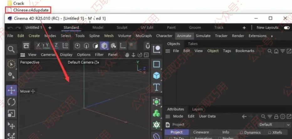
Task: Open the Cineware tab
Action: coord(201,132)
